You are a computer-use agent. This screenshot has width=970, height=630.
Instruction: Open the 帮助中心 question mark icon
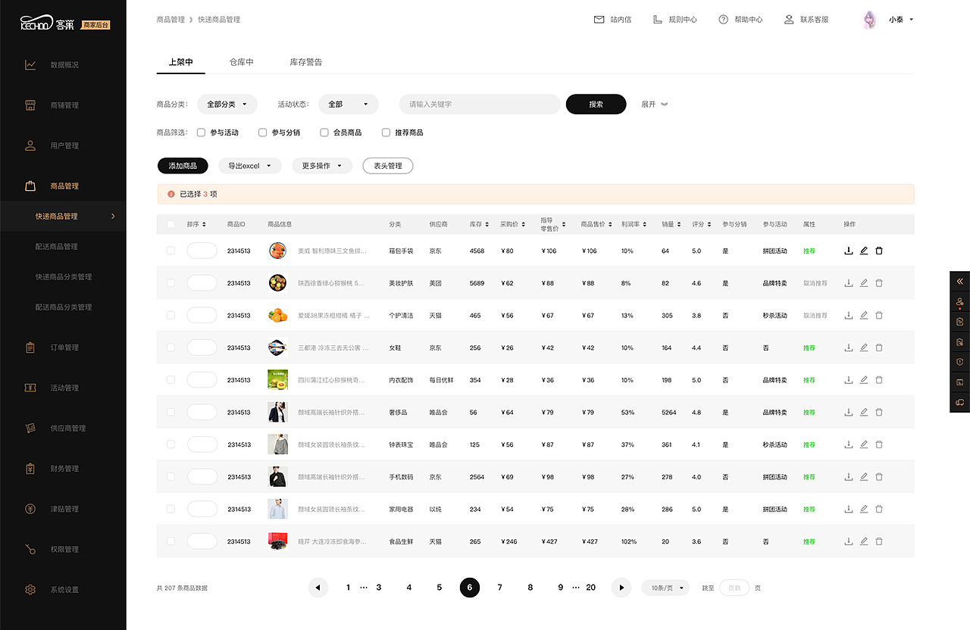point(724,19)
